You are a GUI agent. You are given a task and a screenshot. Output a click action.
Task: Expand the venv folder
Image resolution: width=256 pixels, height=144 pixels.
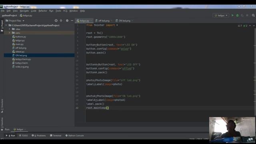point(10,33)
